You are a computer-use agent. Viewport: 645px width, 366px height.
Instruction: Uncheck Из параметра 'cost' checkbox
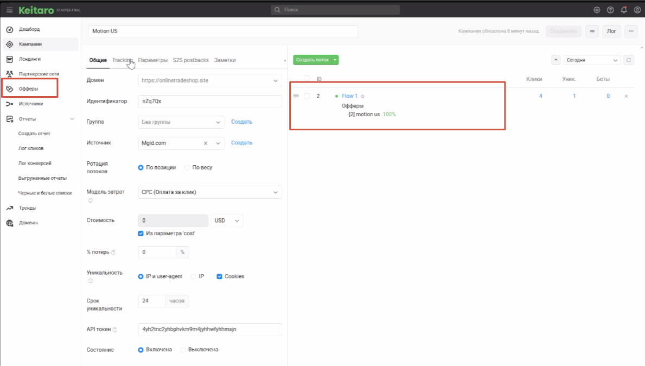tap(141, 234)
